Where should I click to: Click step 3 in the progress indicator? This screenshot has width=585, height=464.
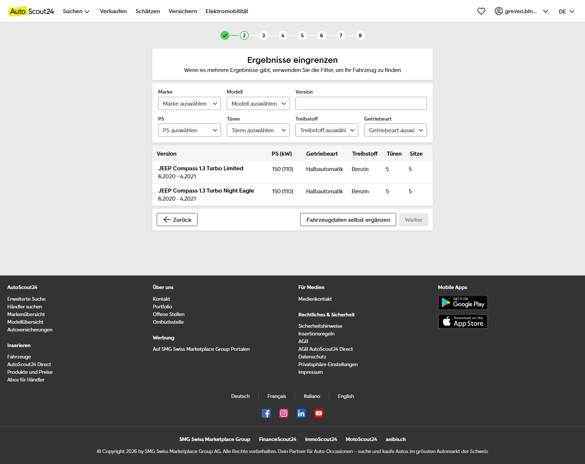[264, 35]
